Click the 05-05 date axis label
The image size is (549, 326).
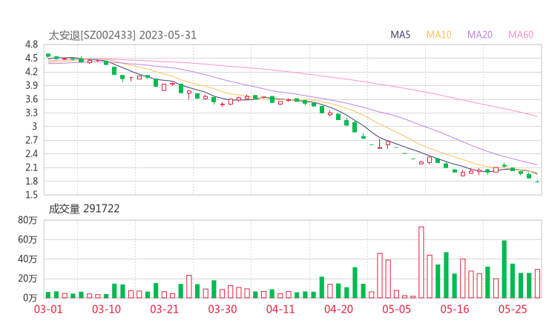396,309
